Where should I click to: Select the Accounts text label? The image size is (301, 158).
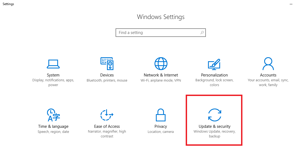click(x=268, y=75)
